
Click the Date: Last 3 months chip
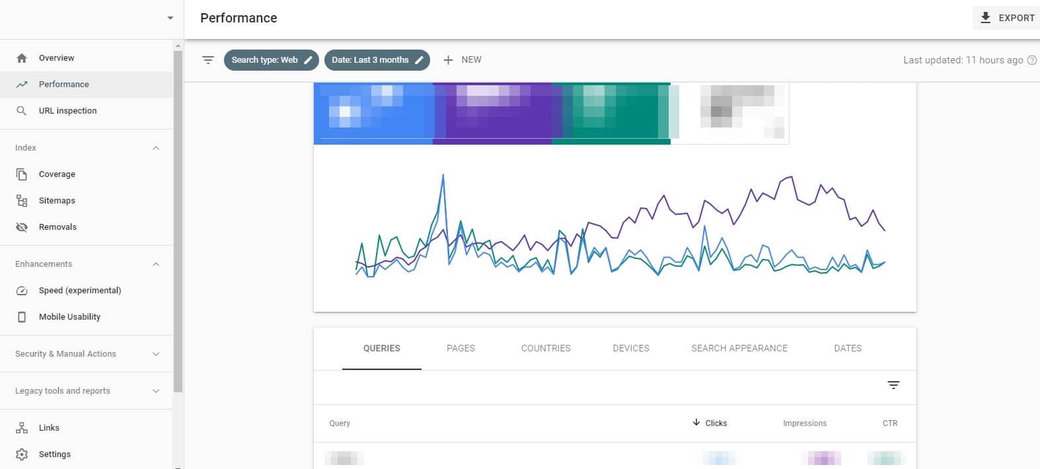377,60
